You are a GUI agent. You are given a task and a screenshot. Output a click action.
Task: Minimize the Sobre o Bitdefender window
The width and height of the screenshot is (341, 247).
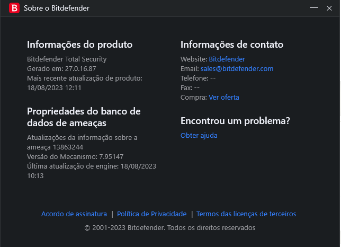click(314, 8)
